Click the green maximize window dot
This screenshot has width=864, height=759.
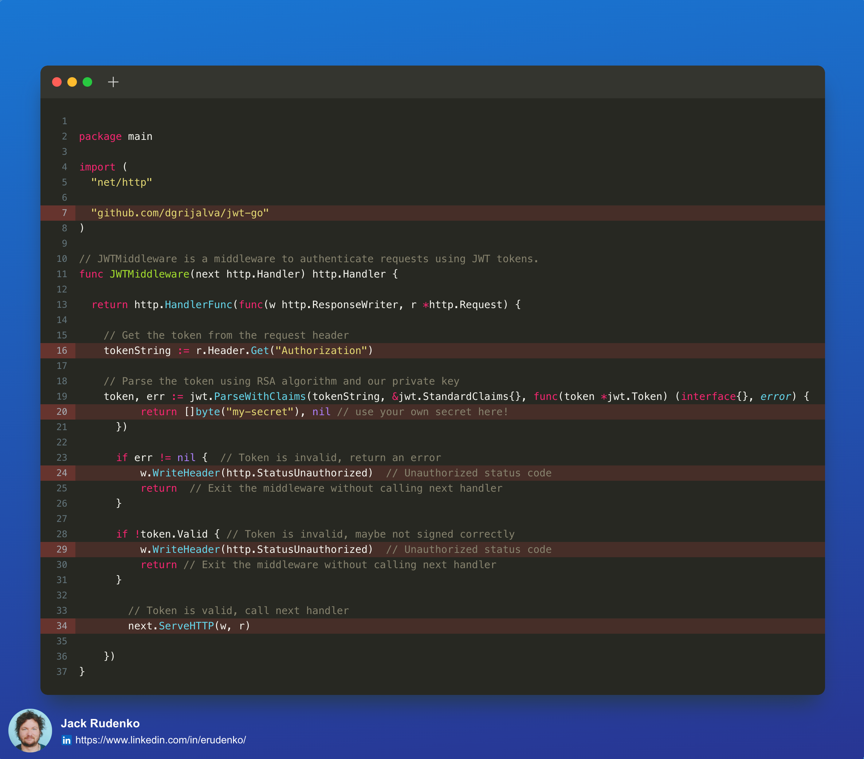click(x=87, y=82)
